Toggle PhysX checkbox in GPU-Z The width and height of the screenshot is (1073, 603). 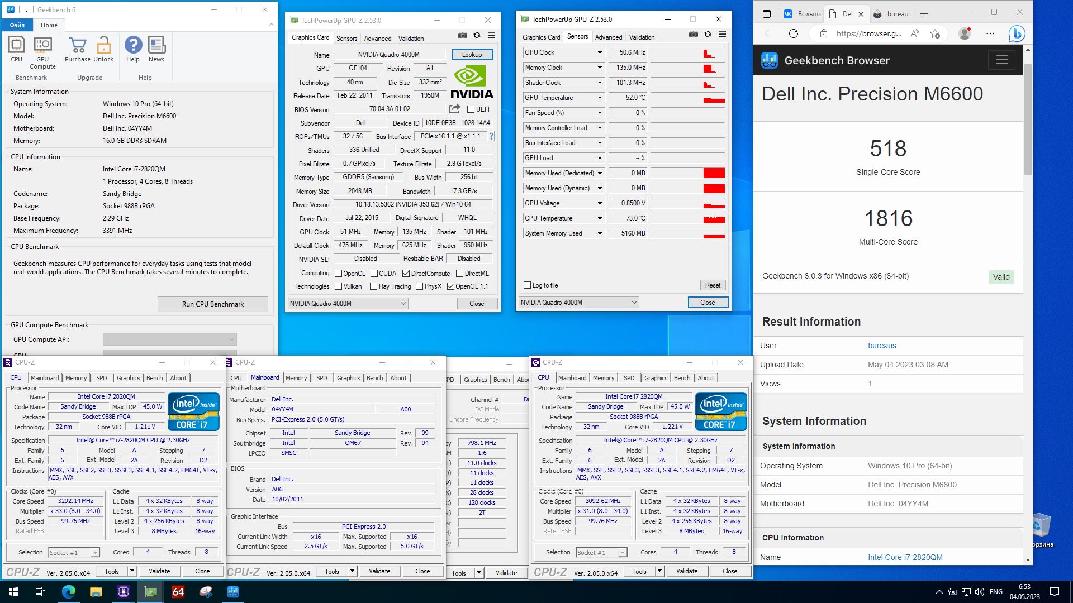(419, 286)
